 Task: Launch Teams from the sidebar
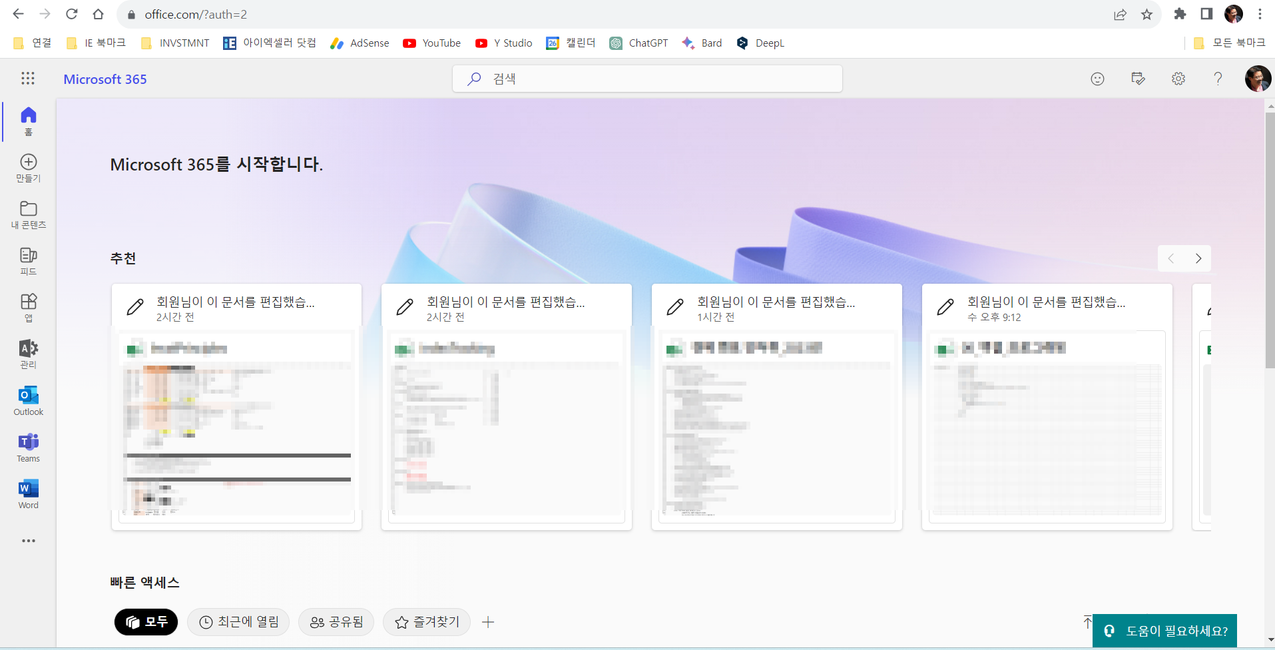[x=29, y=448]
